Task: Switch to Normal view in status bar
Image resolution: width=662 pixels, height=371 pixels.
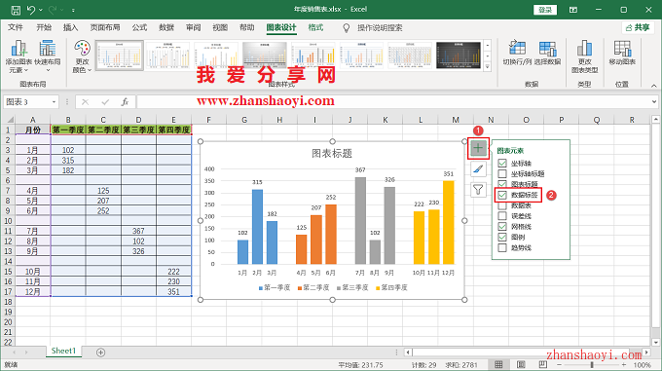Action: (498, 364)
